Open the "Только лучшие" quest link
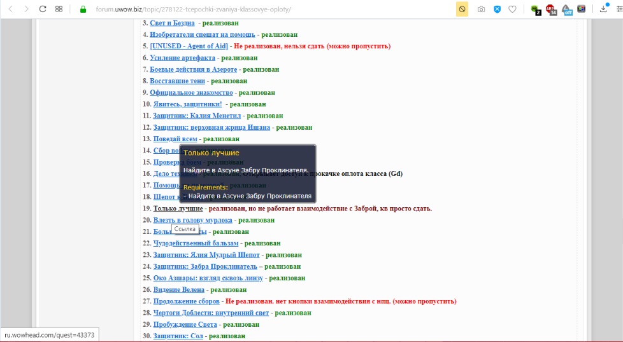Viewport: 623px width, 342px height. pos(178,209)
